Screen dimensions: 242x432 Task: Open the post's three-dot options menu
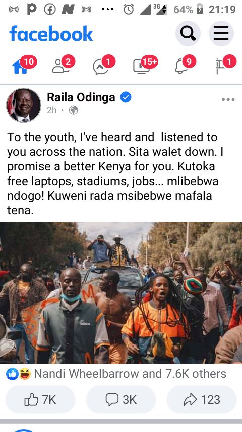pyautogui.click(x=228, y=99)
